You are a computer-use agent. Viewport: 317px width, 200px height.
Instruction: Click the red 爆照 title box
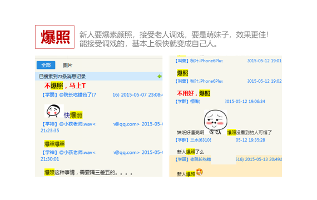click(x=55, y=37)
